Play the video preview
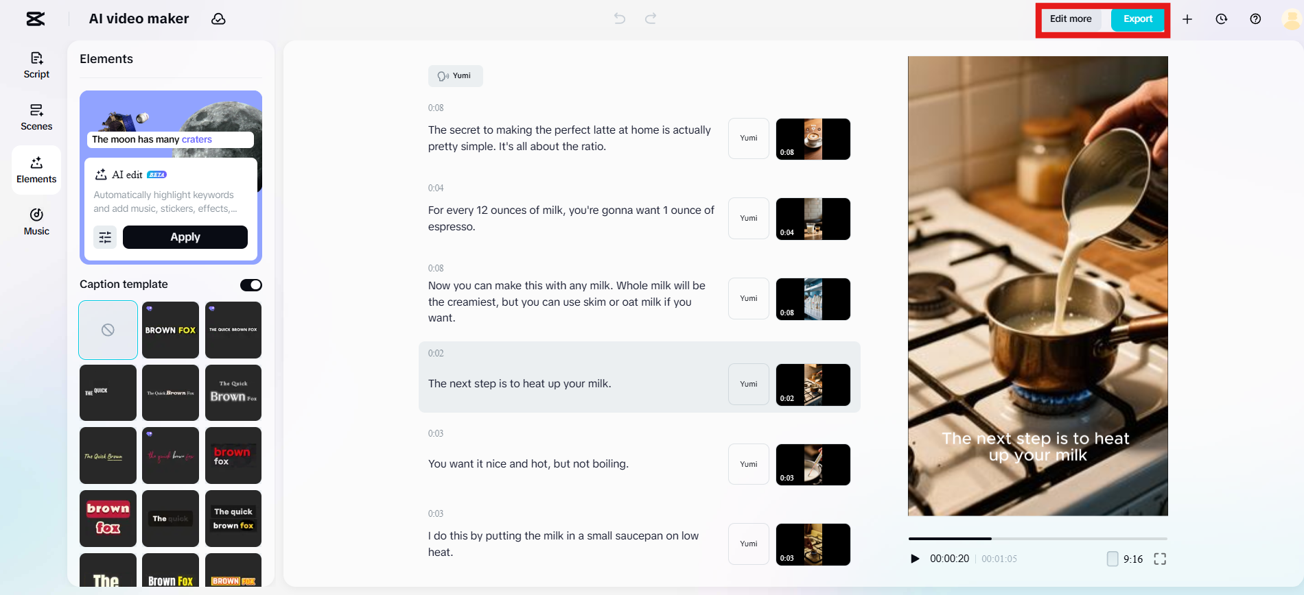This screenshot has height=595, width=1304. [915, 559]
